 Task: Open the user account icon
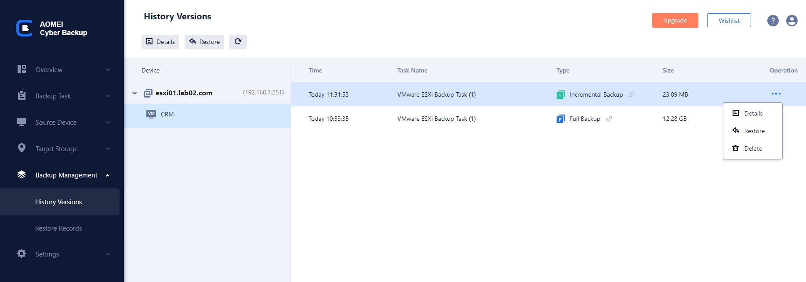coord(792,21)
